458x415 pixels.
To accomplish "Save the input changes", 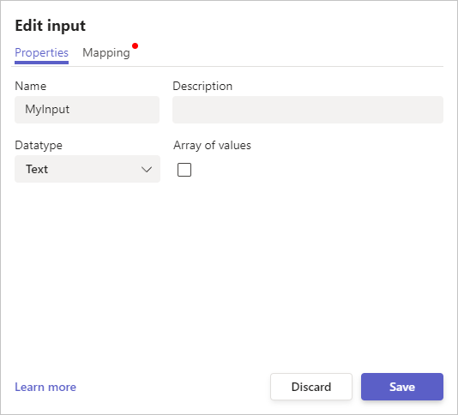I will (402, 387).
